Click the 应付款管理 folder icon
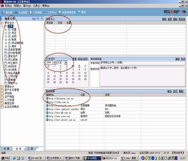 [6, 53]
